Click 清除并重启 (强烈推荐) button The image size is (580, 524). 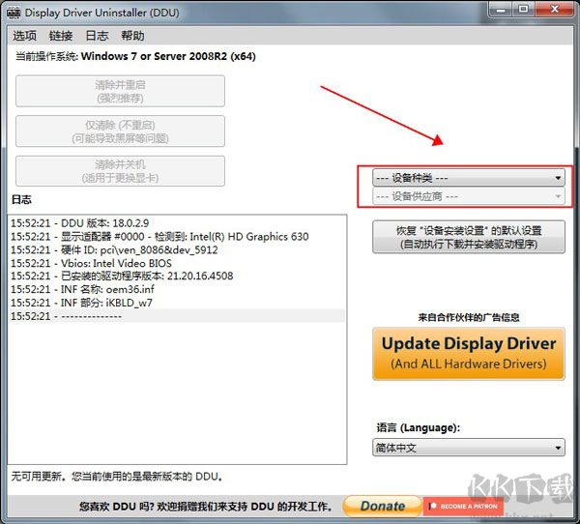[120, 92]
